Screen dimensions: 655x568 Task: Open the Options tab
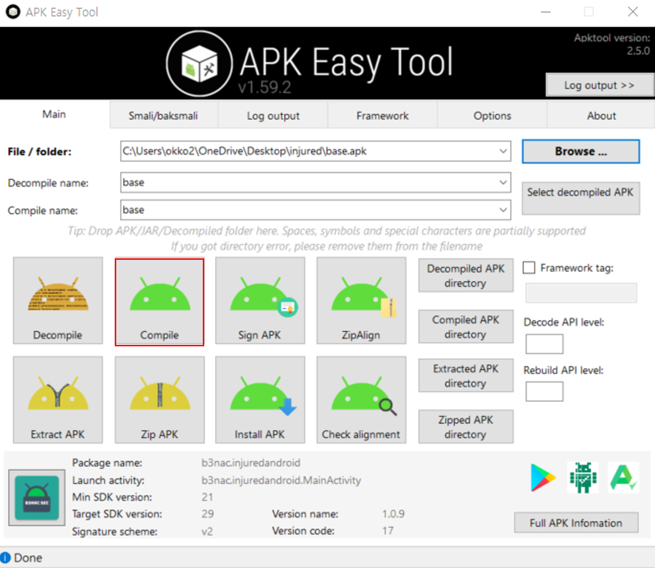[x=492, y=116]
